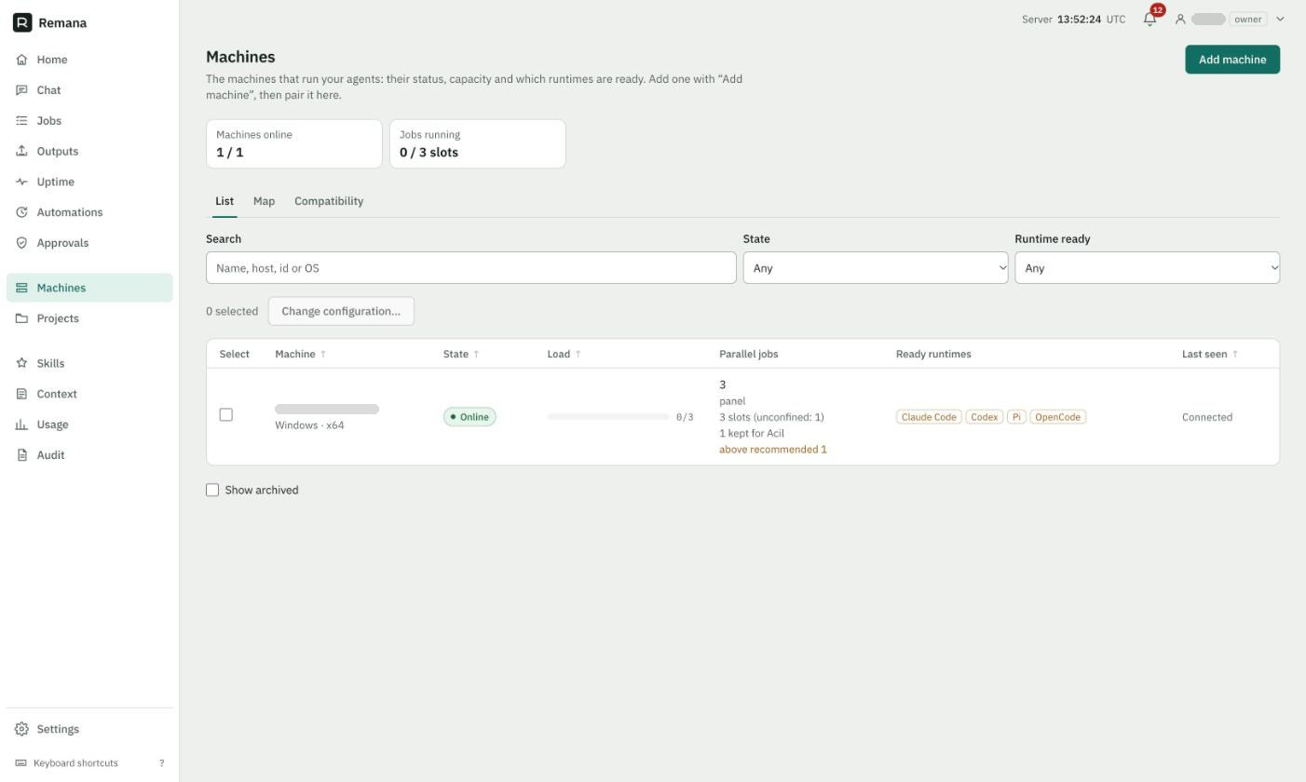Sort by the Load column header
Viewport: 1306px width, 782px height.
pos(564,354)
